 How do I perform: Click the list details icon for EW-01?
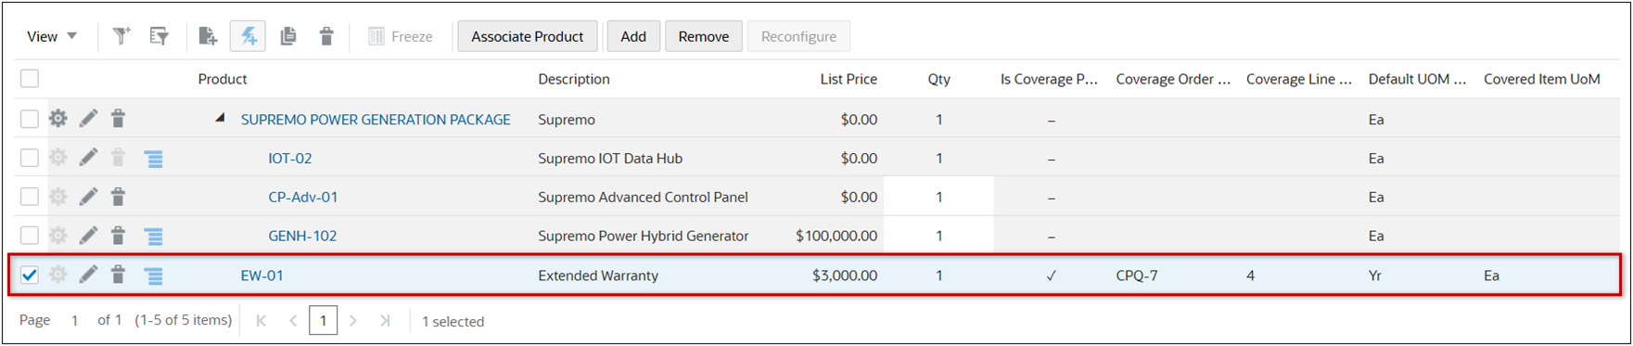[x=154, y=276]
